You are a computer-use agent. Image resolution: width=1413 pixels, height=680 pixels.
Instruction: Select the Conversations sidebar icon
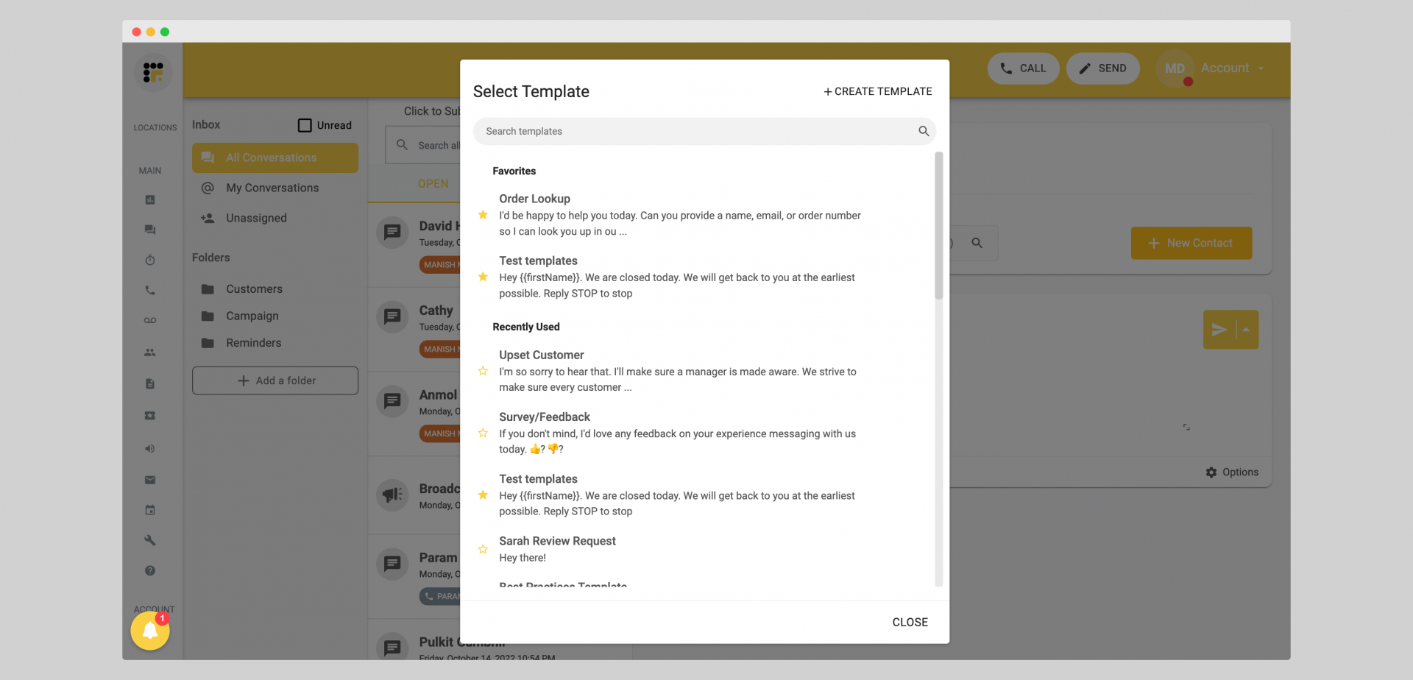point(150,230)
